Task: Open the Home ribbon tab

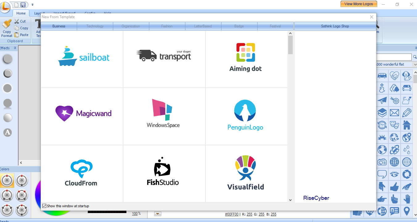Action: point(21,13)
